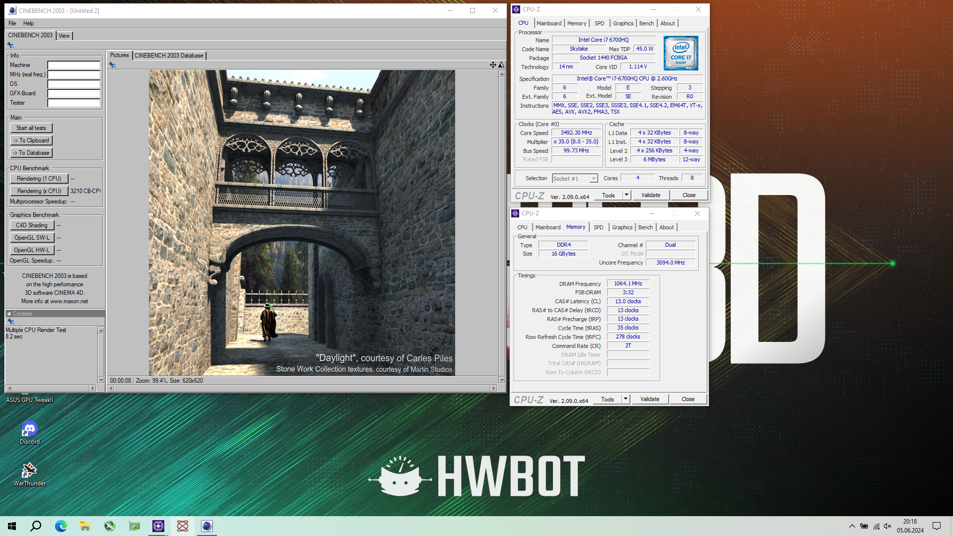
Task: Open battery status in system tray
Action: click(864, 526)
